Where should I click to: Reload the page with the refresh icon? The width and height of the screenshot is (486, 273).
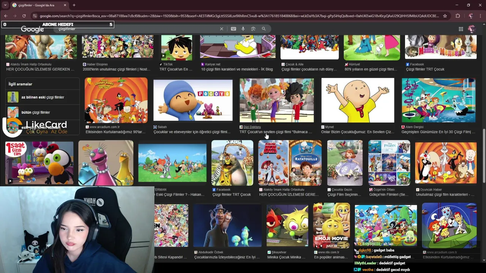click(x=24, y=16)
